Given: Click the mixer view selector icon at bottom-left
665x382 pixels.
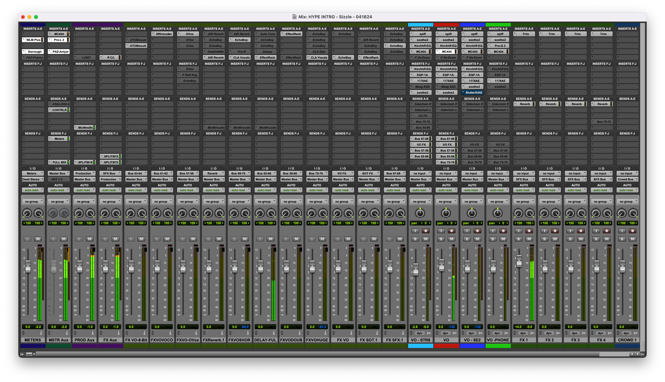Looking at the screenshot, I should point(29,354).
